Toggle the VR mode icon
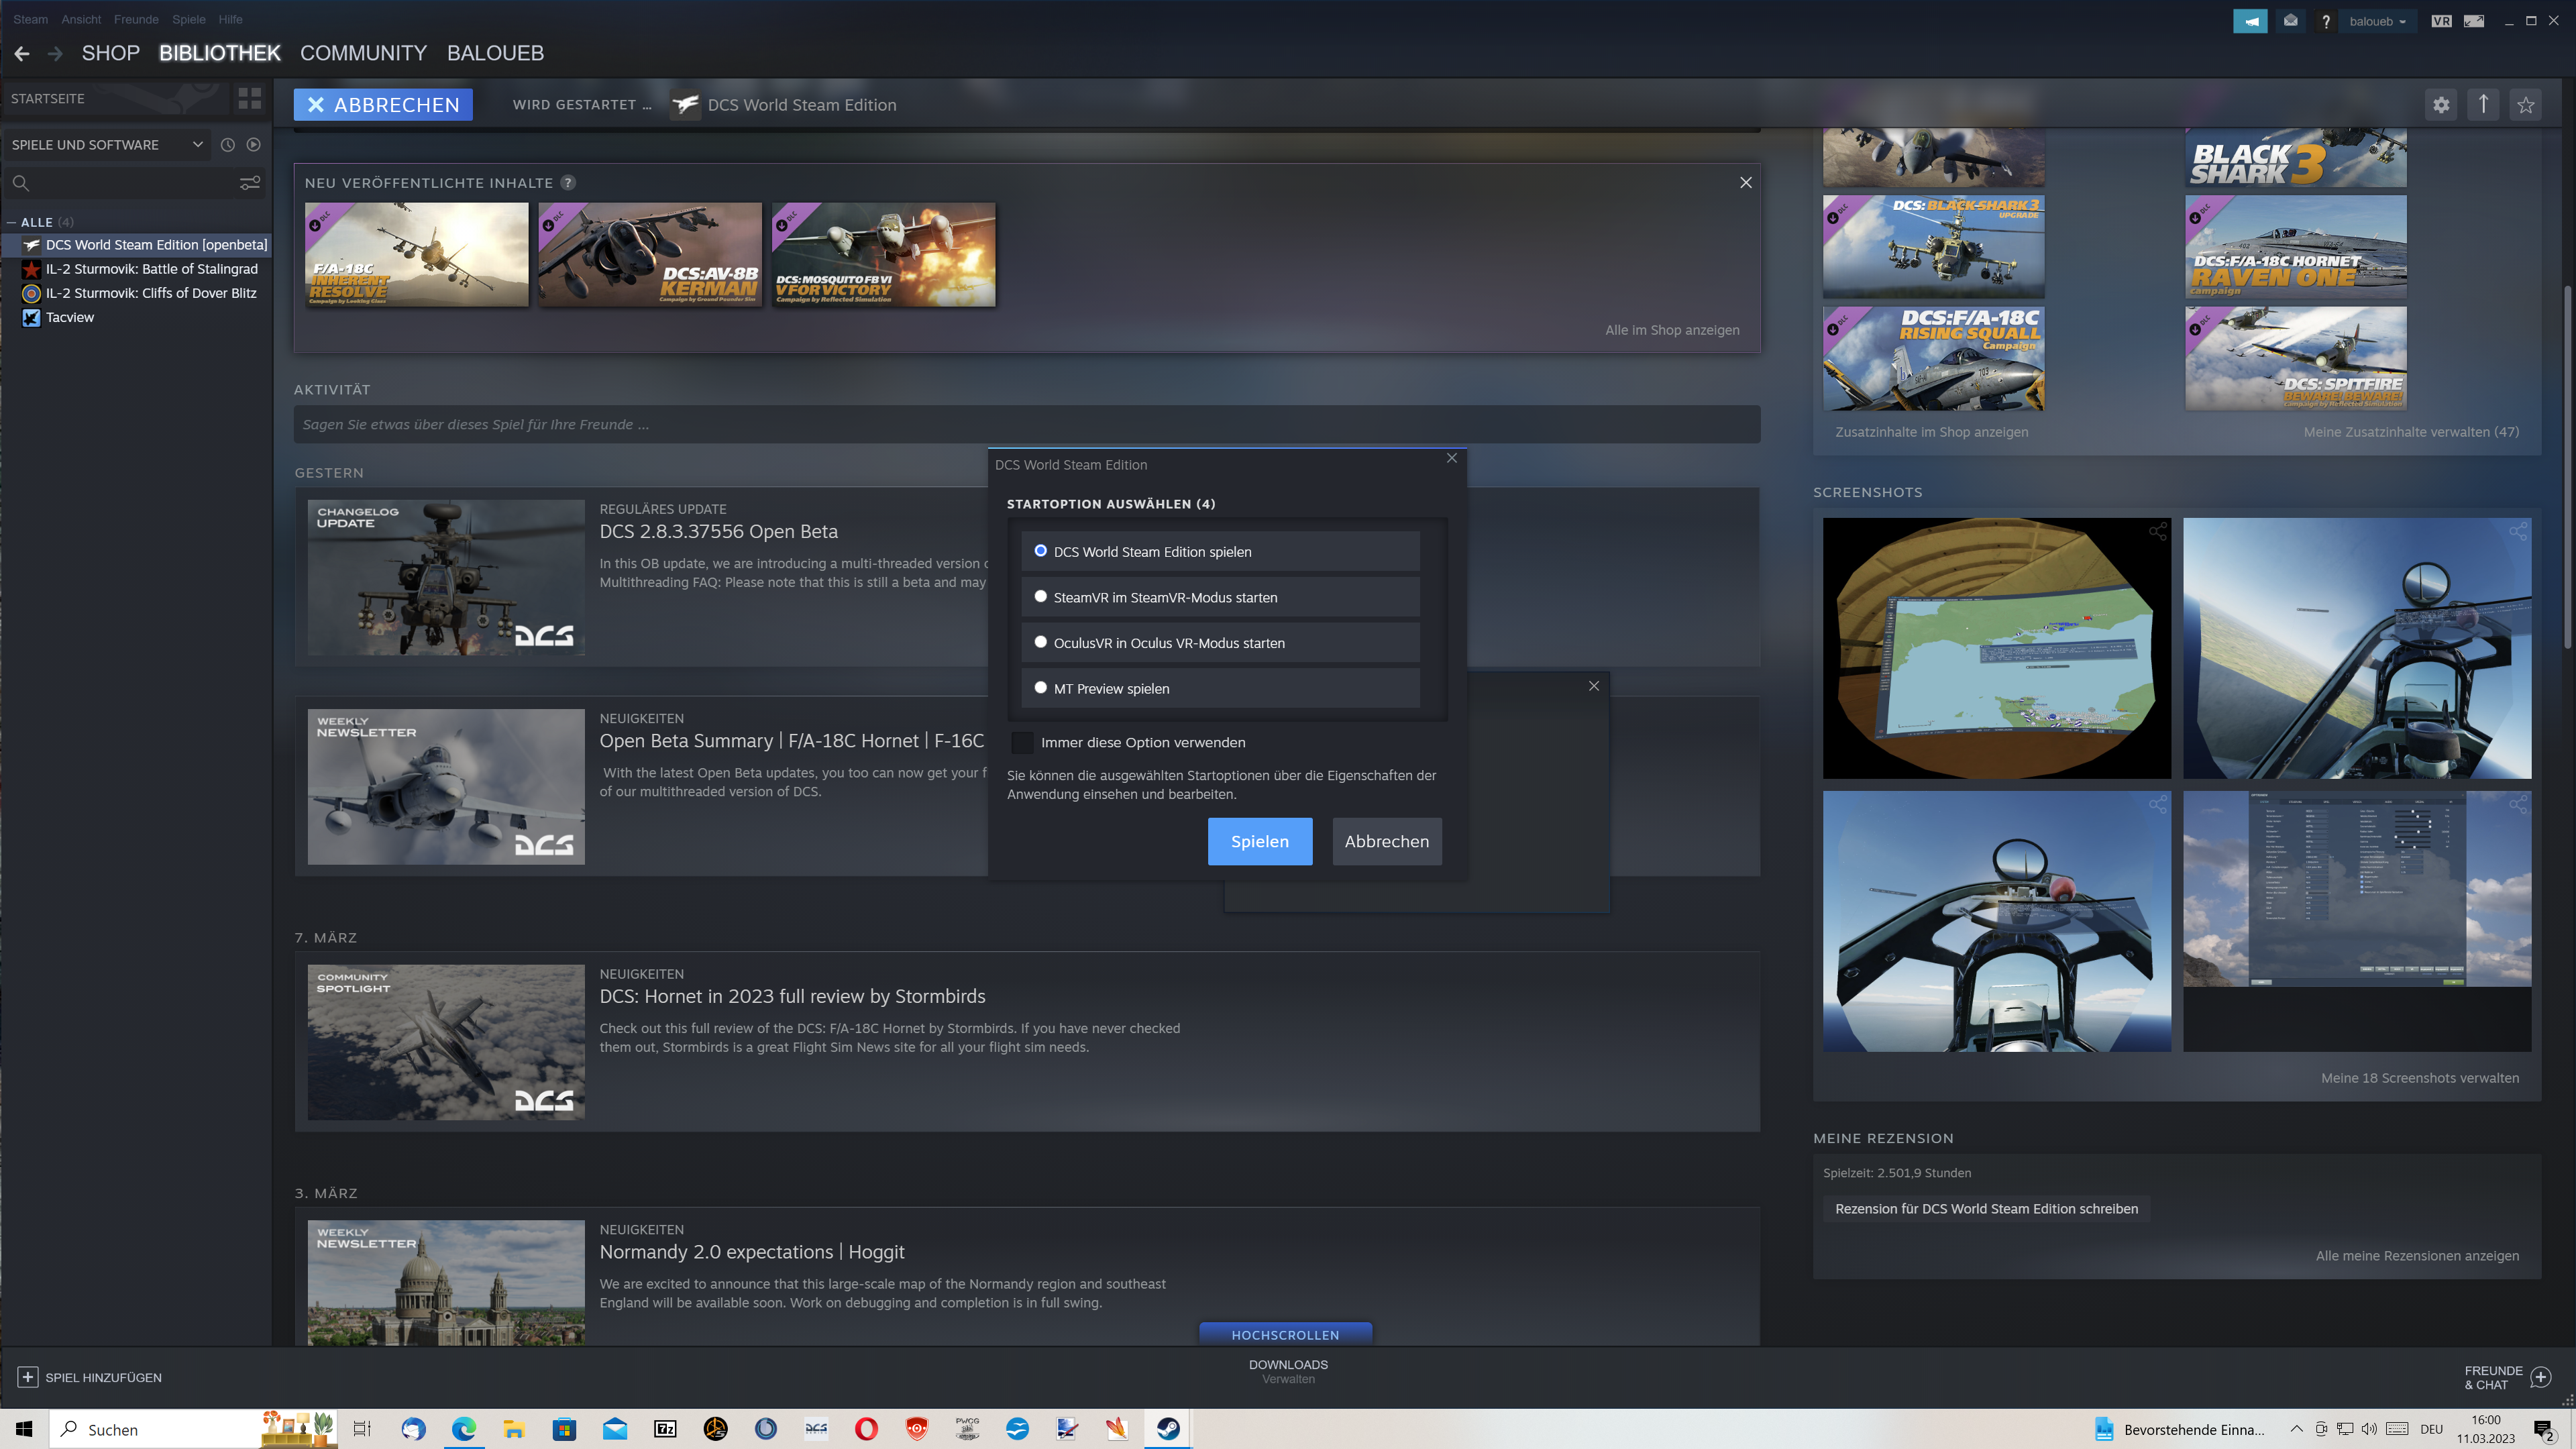Viewport: 2576px width, 1449px height. [2441, 21]
